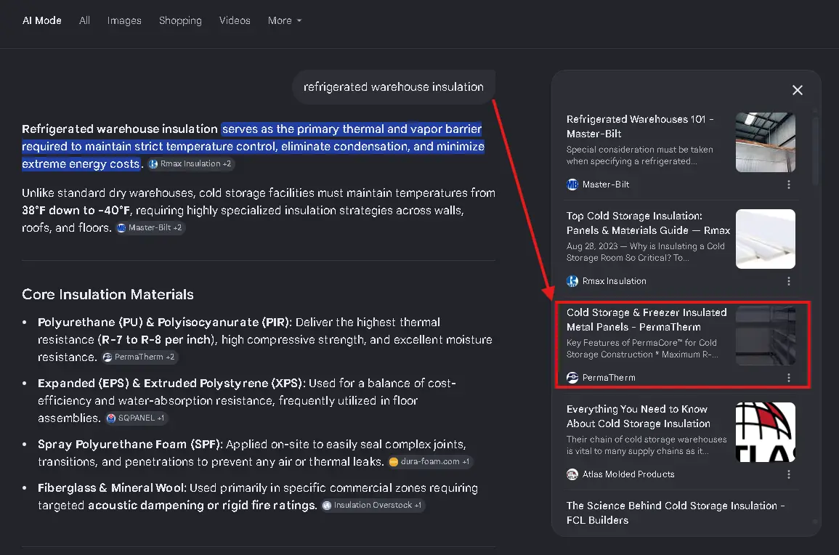
Task: Open options menu for Master-Bilt source card
Action: click(x=789, y=185)
